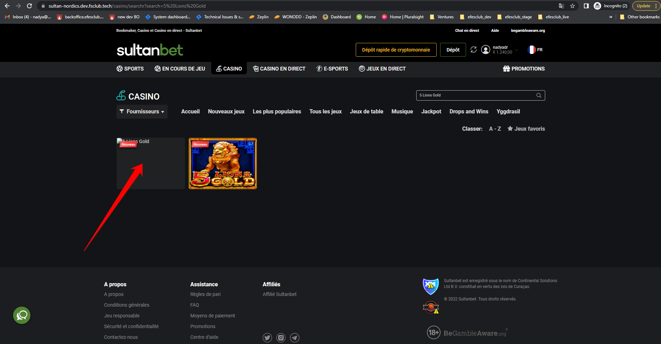The image size is (661, 344).
Task: Open Jeu responsable footer link
Action: [x=122, y=316]
